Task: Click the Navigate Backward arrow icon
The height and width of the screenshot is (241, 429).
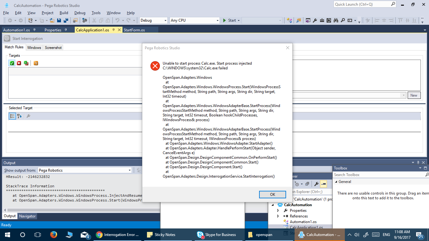Action: [x=10, y=20]
